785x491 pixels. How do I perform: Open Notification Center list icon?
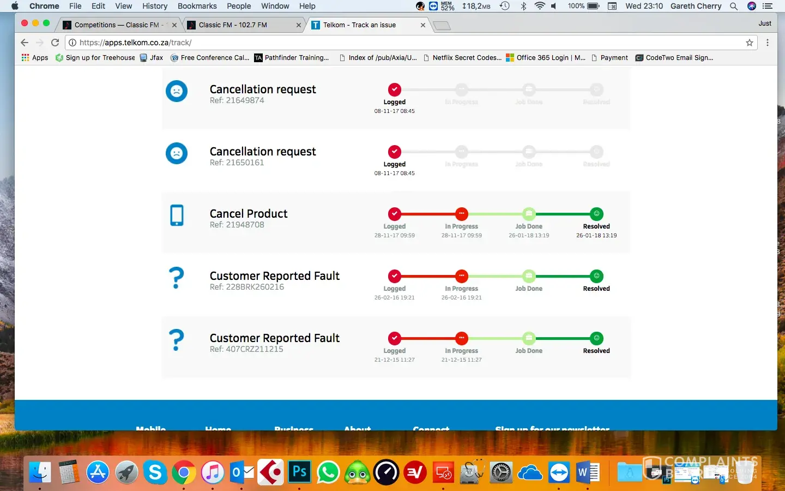point(768,6)
